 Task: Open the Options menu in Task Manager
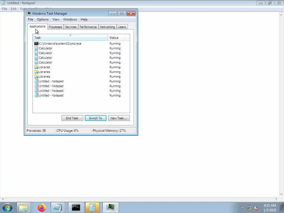tap(43, 19)
